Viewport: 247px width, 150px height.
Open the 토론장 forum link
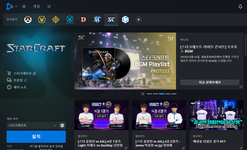click(18, 80)
